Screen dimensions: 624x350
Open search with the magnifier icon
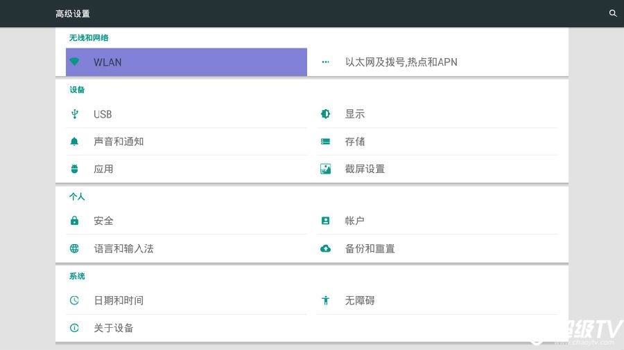613,14
